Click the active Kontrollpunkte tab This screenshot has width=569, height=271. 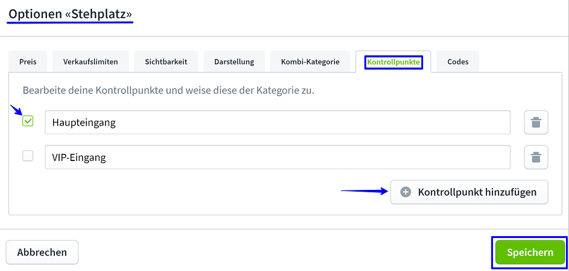point(393,62)
